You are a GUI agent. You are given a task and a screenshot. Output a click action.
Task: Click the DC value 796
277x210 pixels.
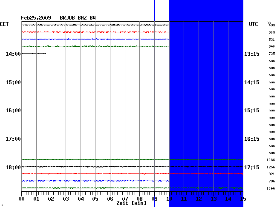point(272,181)
